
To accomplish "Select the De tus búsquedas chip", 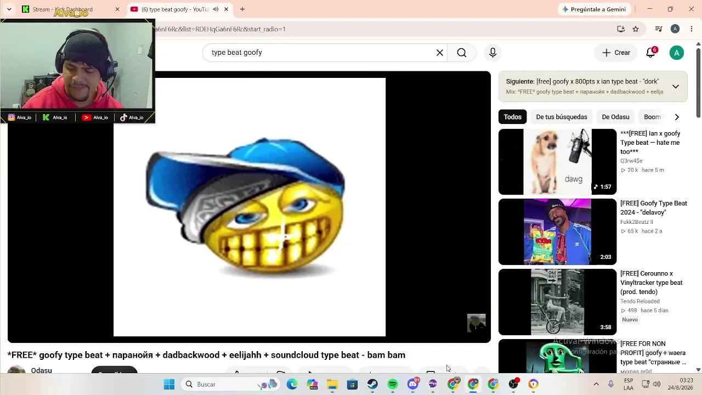I will tap(562, 117).
